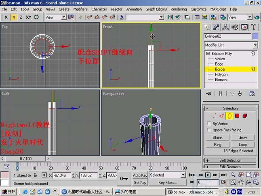261x196 pixels.
Task: Open the Material Editor icon
Action: [214, 17]
